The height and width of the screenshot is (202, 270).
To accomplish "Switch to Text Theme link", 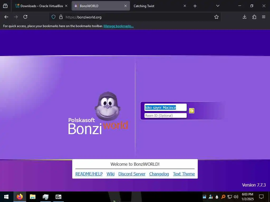I will [x=184, y=174].
